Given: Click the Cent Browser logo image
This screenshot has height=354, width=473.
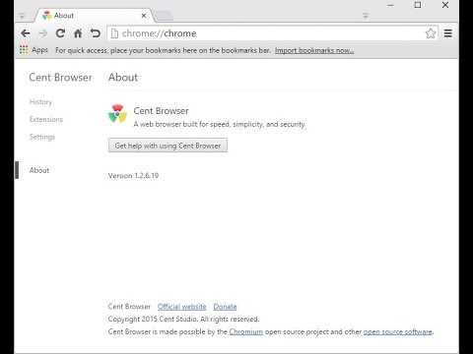Looking at the screenshot, I should coord(117,113).
